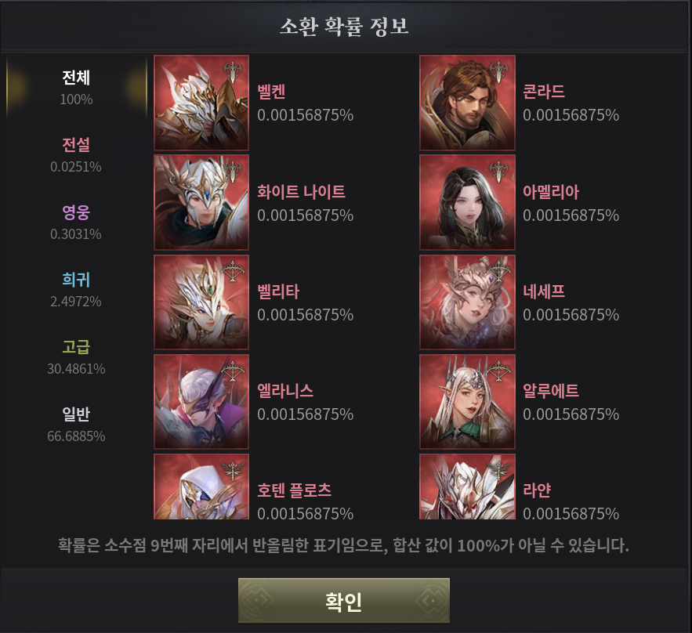692x633 pixels.
Task: Click the 라얀 armored portrait
Action: (467, 487)
